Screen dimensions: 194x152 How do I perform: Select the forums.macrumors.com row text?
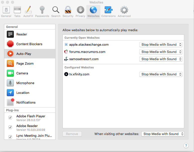tap(87, 52)
